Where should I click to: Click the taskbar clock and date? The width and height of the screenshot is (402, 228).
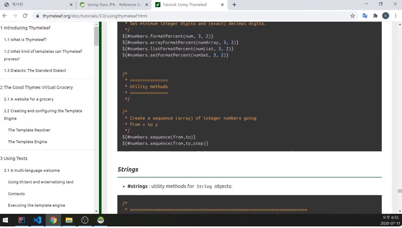390,220
